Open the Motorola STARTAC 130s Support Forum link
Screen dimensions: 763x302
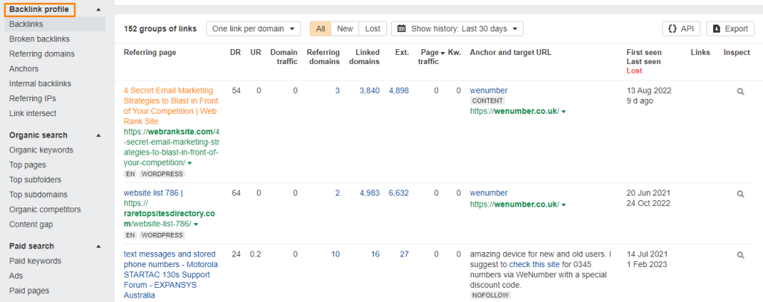[171, 274]
